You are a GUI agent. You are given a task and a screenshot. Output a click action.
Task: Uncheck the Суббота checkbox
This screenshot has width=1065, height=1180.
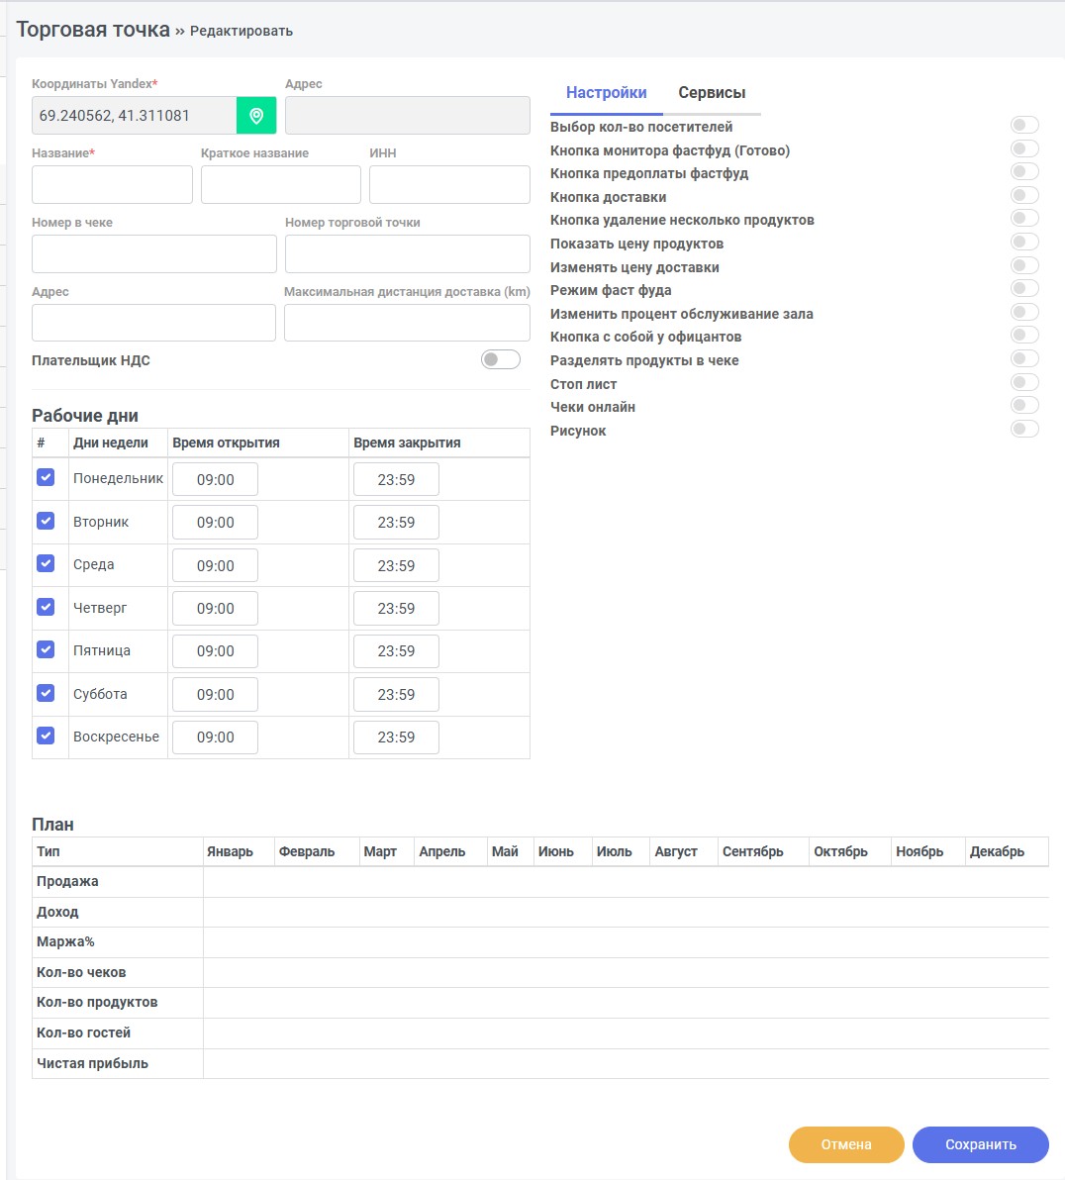46,693
